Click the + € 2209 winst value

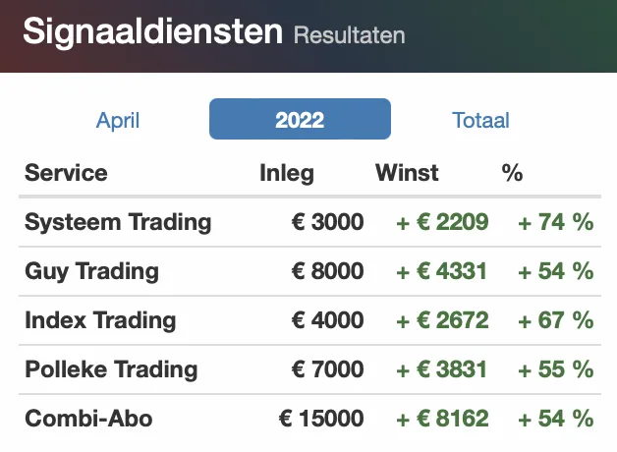pos(442,222)
